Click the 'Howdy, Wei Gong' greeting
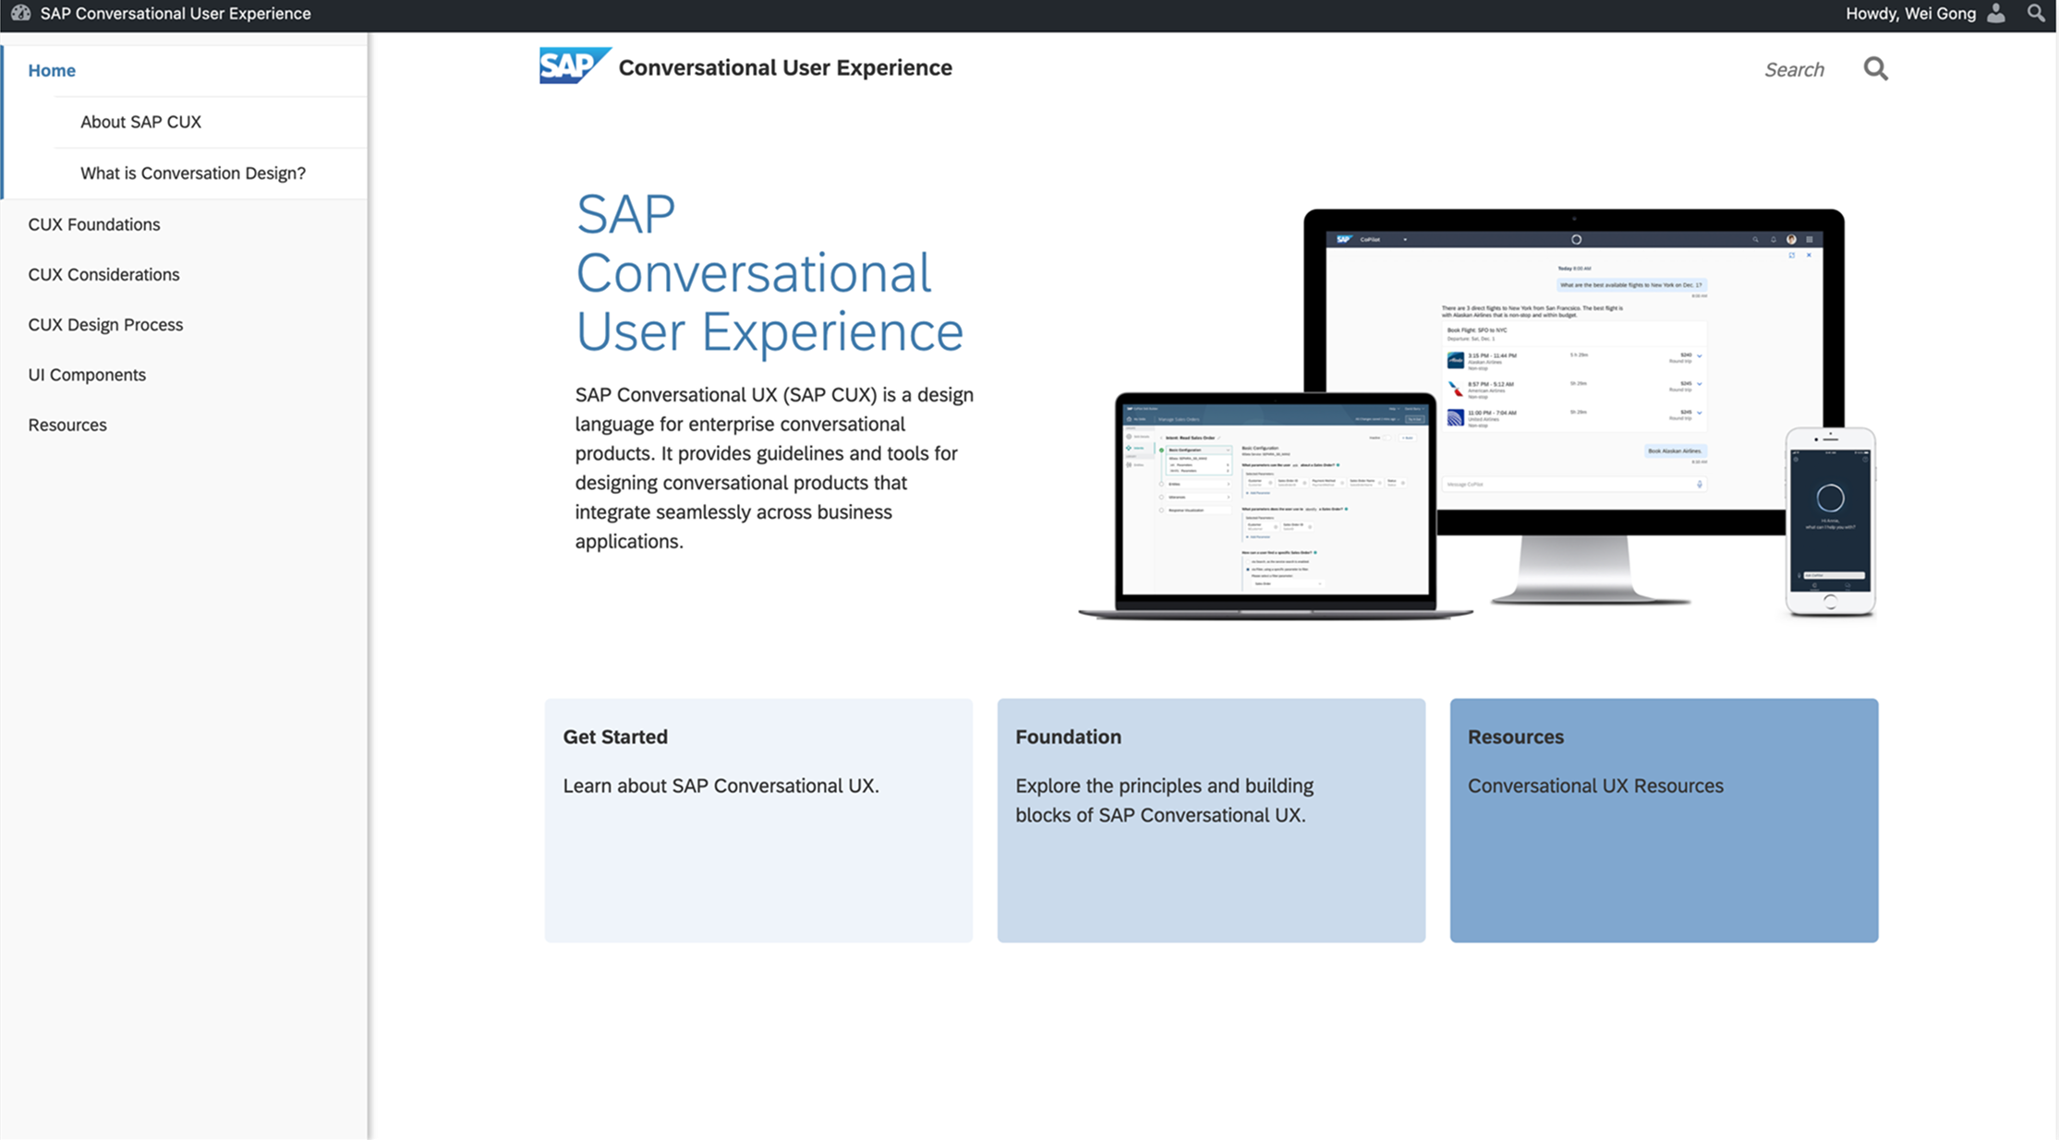Screen dimensions: 2059x1140 (1910, 13)
